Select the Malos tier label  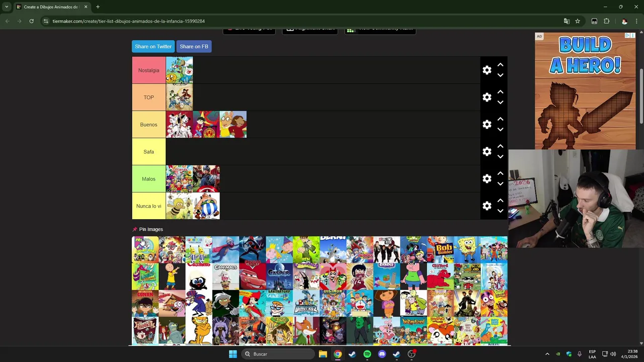point(148,179)
